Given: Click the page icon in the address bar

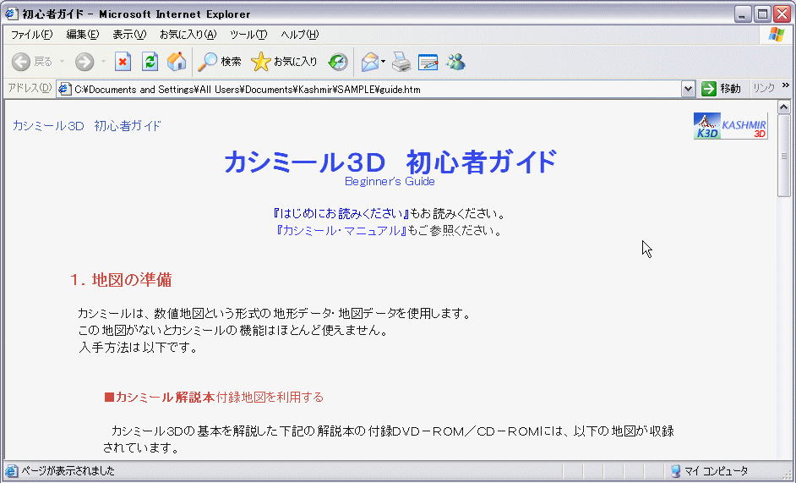Looking at the screenshot, I should click(x=64, y=90).
